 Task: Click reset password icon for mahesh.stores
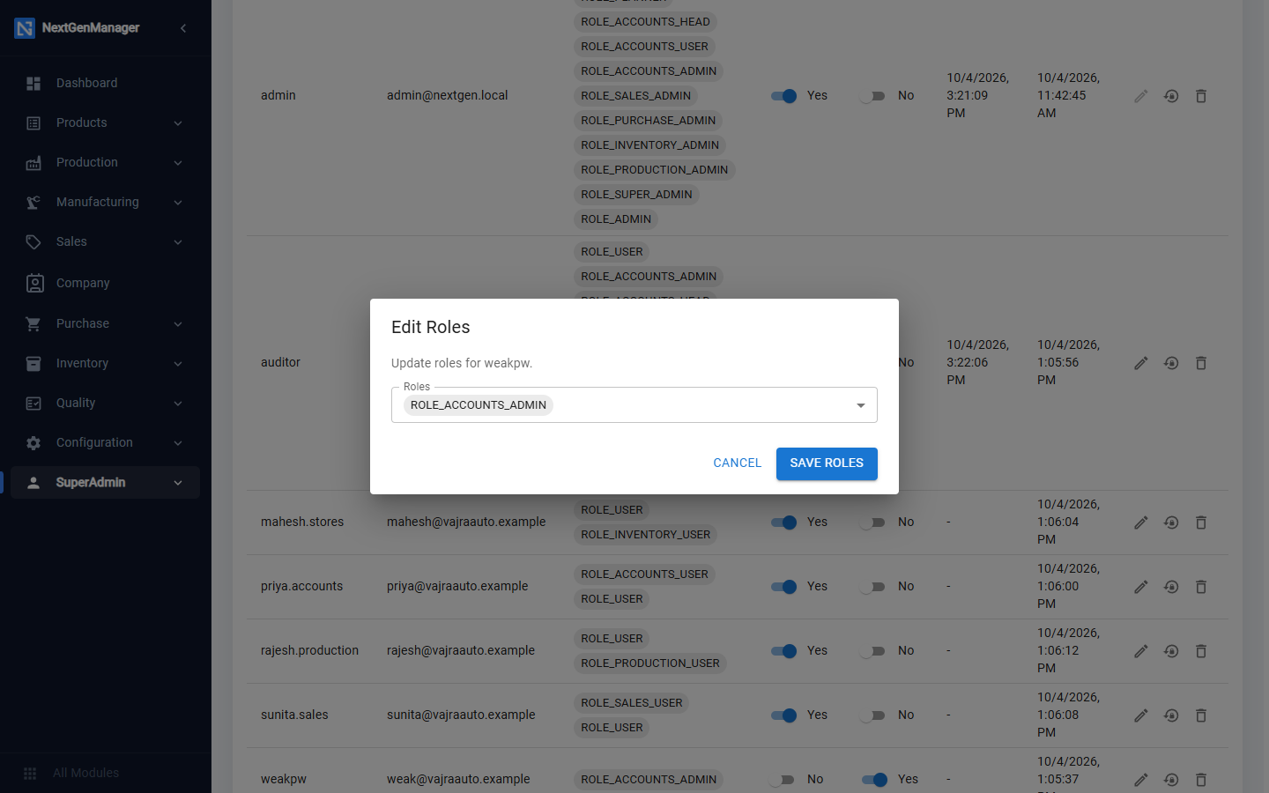point(1171,522)
